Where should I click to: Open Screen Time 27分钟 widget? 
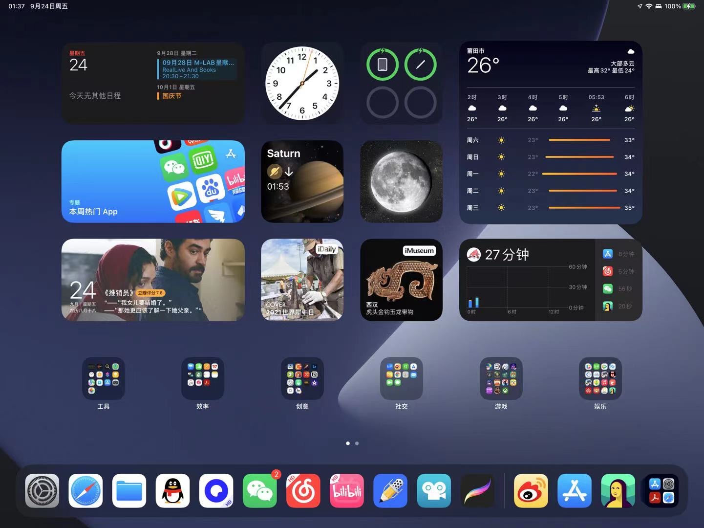click(x=551, y=280)
